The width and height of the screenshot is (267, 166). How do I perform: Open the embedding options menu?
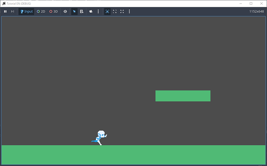click(129, 12)
